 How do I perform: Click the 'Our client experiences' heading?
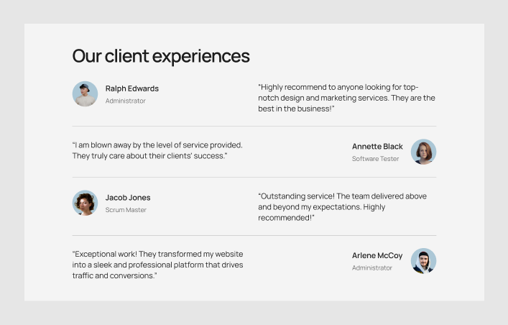pos(161,56)
